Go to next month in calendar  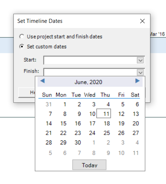point(137,81)
